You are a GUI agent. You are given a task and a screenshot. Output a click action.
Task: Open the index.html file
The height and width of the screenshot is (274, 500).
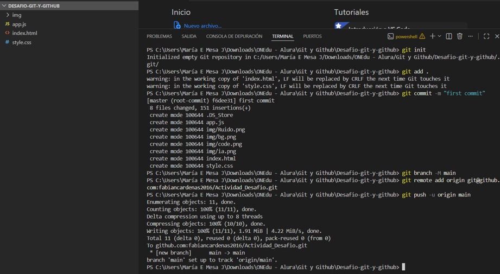tap(24, 33)
